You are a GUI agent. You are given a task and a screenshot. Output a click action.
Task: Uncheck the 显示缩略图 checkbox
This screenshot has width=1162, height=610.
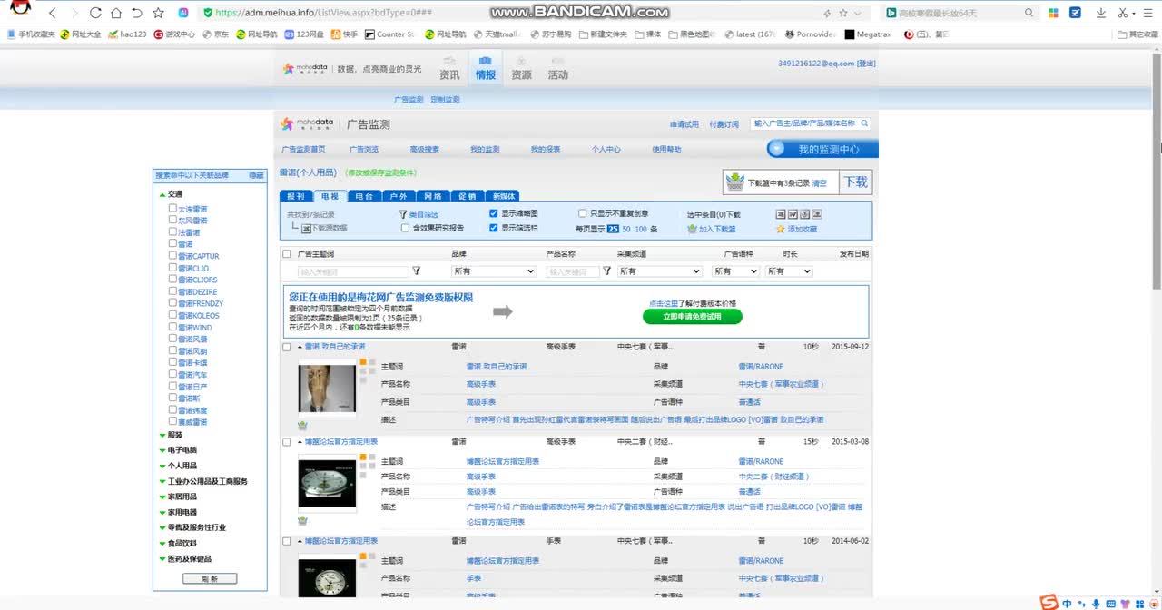coord(494,213)
